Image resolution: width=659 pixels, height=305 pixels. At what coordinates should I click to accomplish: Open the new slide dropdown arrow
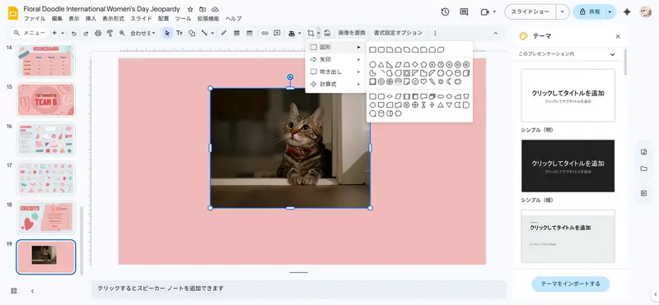coord(63,33)
